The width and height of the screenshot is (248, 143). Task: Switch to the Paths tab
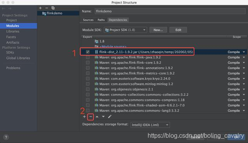(101, 20)
